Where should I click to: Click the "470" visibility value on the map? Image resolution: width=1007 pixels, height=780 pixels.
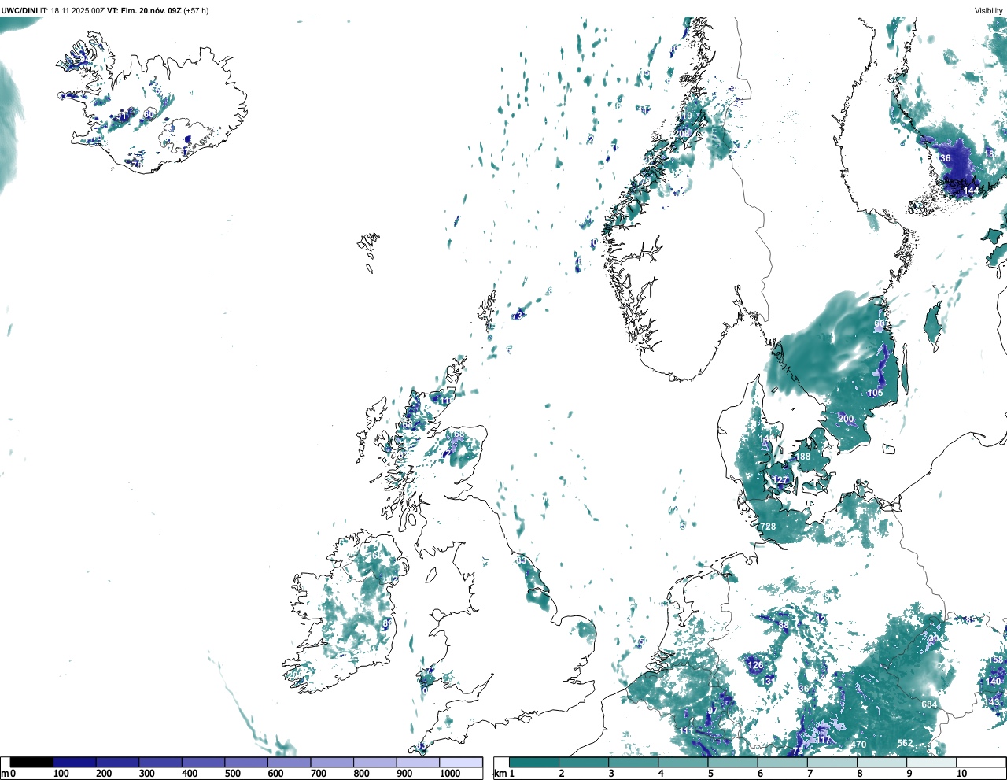pyautogui.click(x=858, y=745)
